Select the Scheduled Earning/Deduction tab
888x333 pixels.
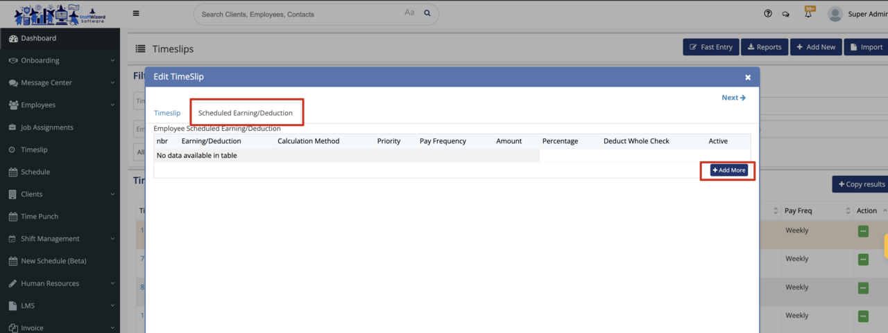coord(246,113)
